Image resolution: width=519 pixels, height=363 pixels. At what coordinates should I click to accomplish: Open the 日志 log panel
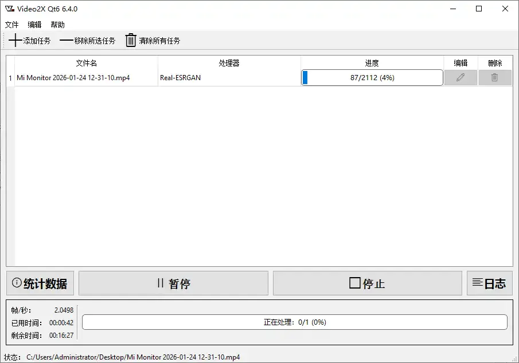[x=490, y=283]
